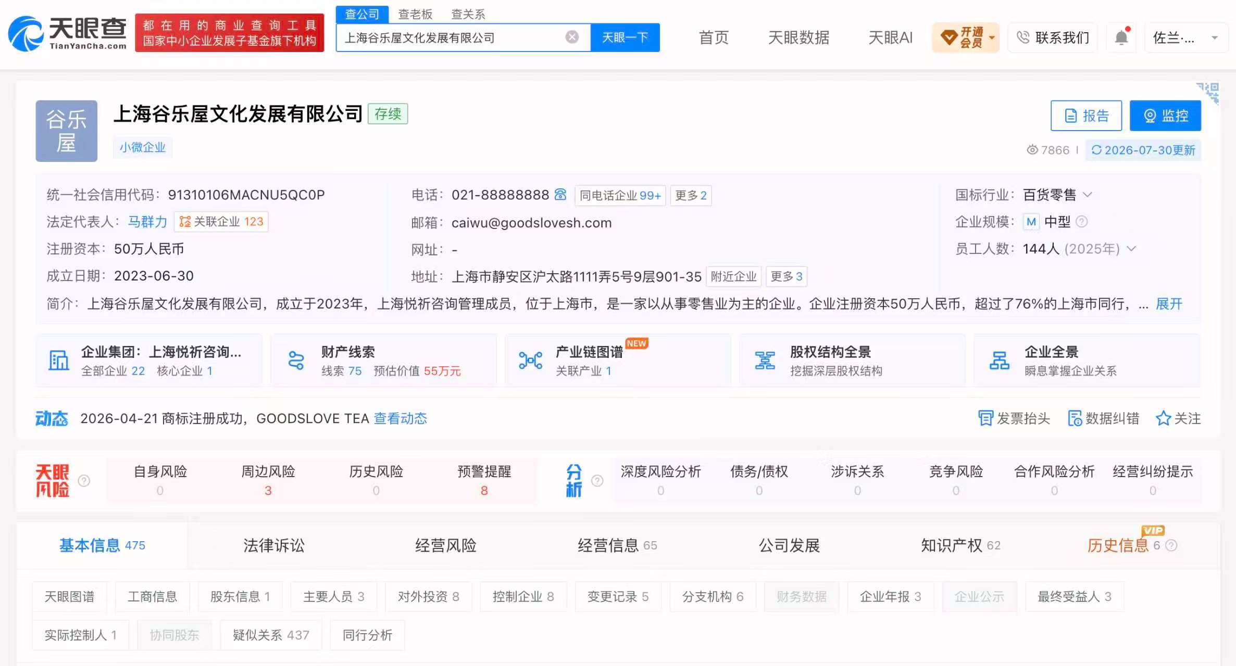Screen dimensions: 1236x666
Task: Clear the search box with the X icon
Action: (x=572, y=37)
